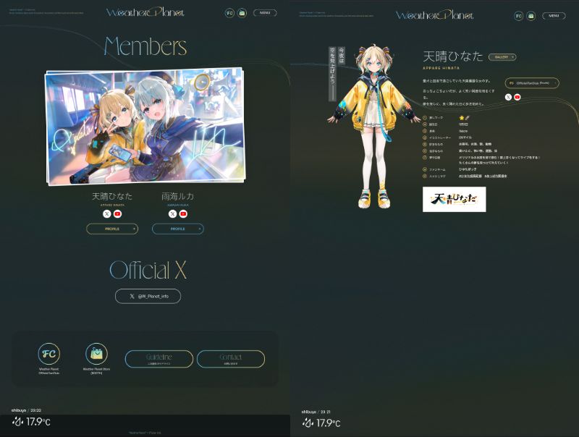Open the Weather Planet Official FanClub footer icon

pyautogui.click(x=48, y=354)
